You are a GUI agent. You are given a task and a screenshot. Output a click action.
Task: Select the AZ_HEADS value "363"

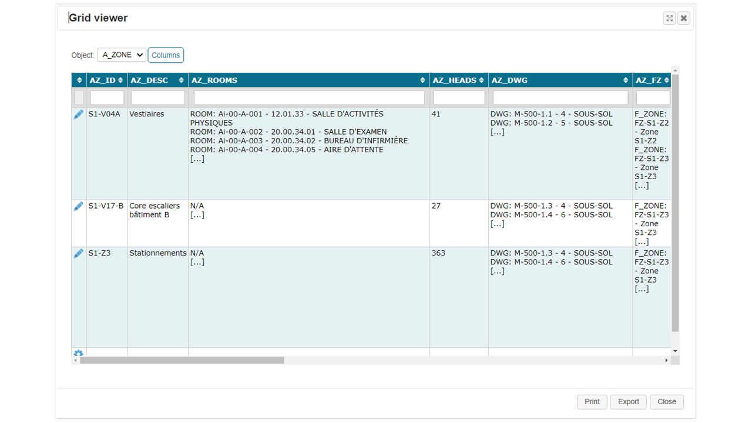(438, 253)
